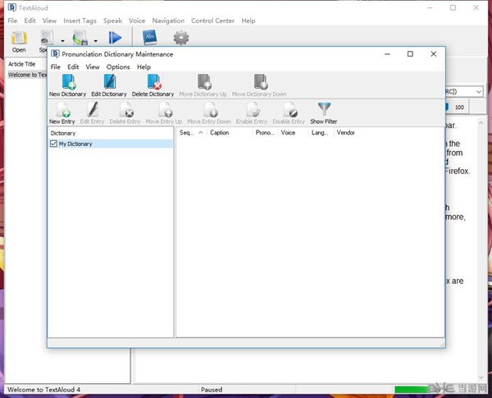The width and height of the screenshot is (492, 398).
Task: Open Help menu in dictionary window
Action: pyautogui.click(x=143, y=67)
